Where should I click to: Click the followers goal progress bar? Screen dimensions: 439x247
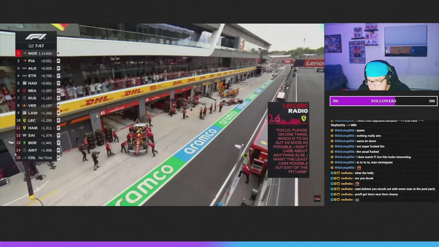click(383, 101)
